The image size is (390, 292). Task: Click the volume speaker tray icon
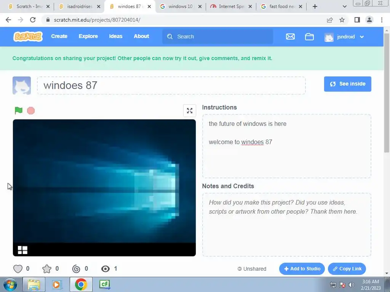point(352,285)
